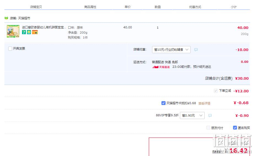Open the 88VIP 省0.90元 dropdown
Screen dimensions: 254x156
coord(192,115)
